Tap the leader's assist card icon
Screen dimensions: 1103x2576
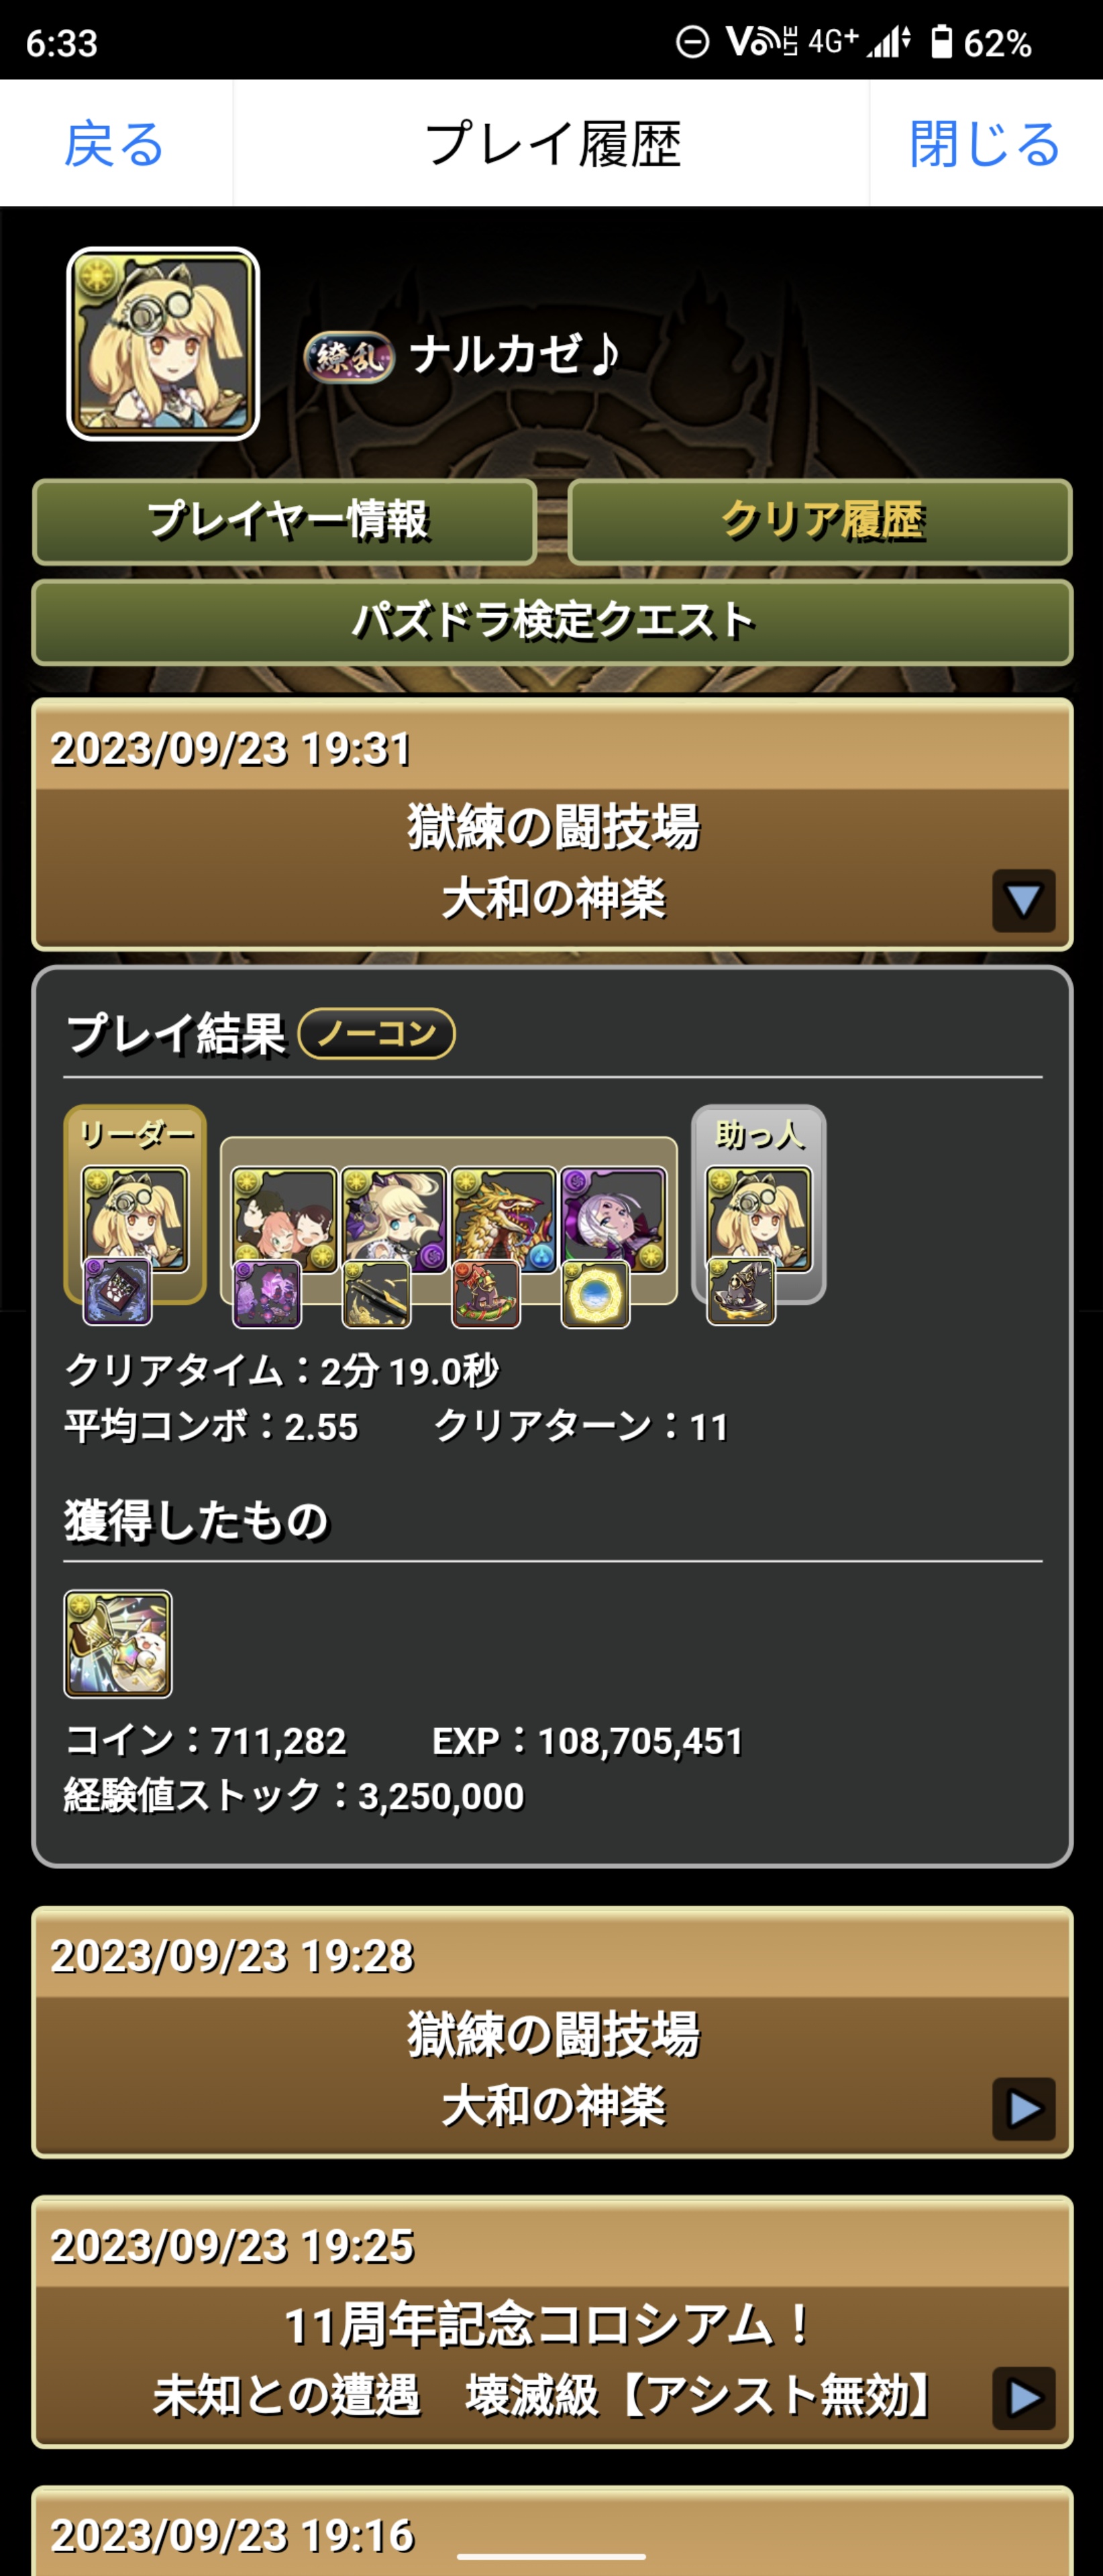(x=117, y=1292)
